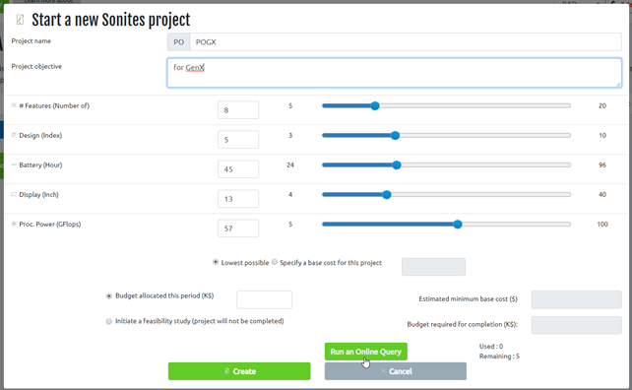Viewport: 632px width, 390px height.
Task: Click the Design maximum value 10
Action: (602, 135)
